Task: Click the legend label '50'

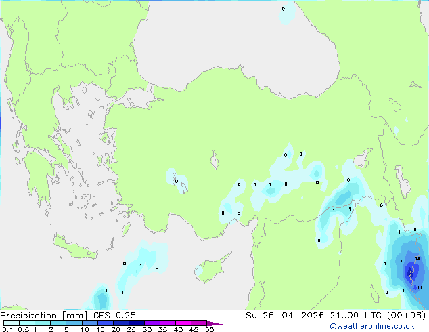Action: click(x=209, y=329)
